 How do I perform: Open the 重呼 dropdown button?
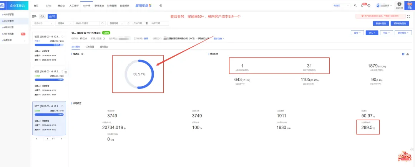click(x=357, y=33)
